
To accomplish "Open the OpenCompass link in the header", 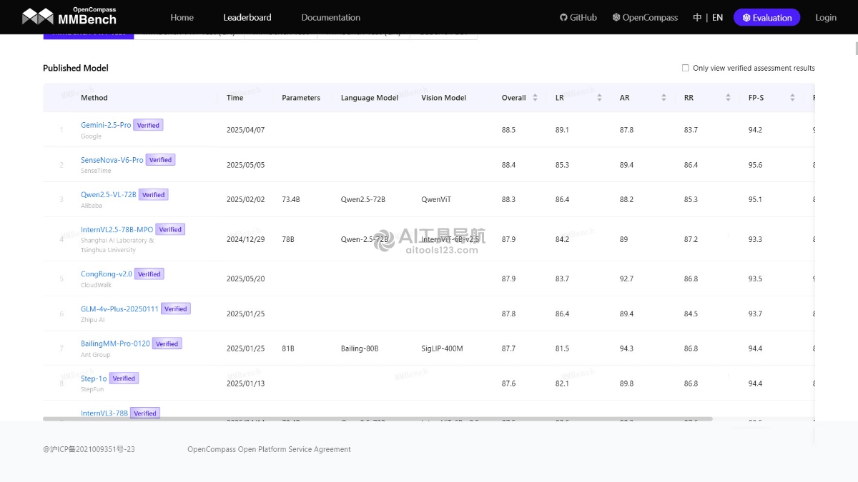I will [x=645, y=17].
